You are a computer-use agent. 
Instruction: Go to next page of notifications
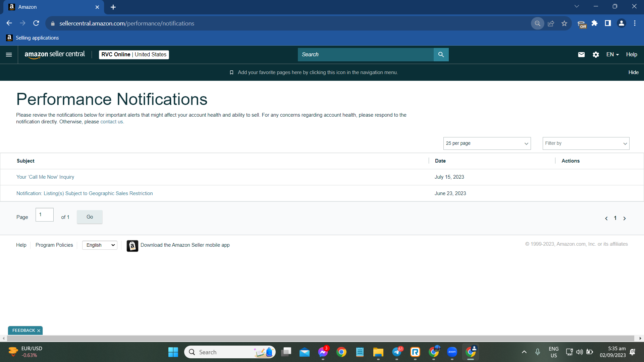pos(625,219)
